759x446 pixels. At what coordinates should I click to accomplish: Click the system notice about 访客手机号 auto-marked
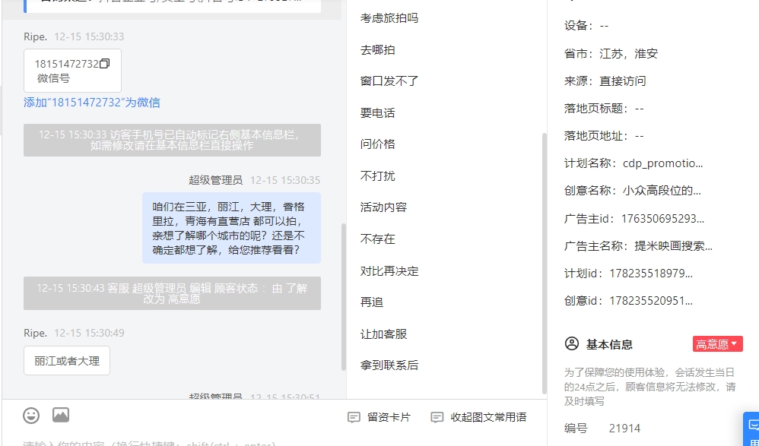tap(173, 141)
